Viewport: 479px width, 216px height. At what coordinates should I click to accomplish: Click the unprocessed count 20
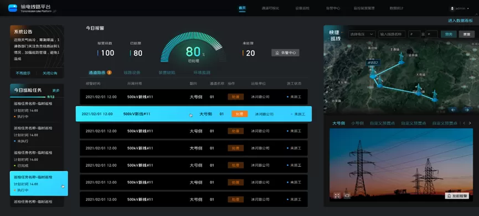click(250, 53)
